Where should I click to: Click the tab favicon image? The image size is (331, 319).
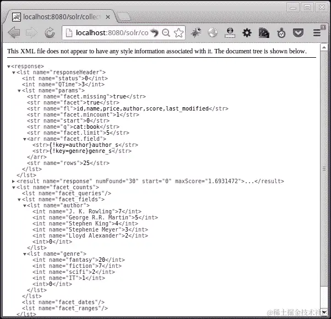pyautogui.click(x=17, y=17)
